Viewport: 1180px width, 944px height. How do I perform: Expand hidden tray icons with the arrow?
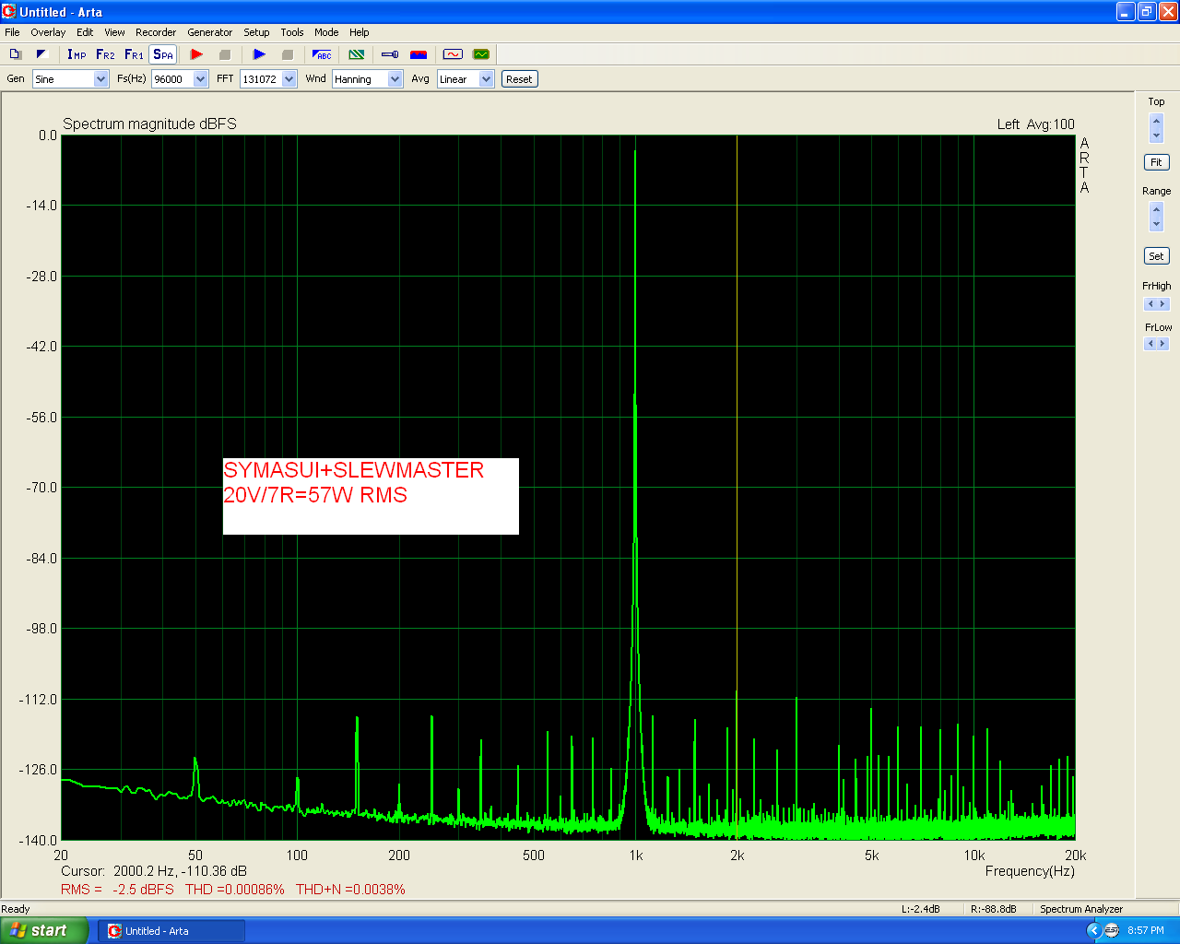(x=1093, y=931)
